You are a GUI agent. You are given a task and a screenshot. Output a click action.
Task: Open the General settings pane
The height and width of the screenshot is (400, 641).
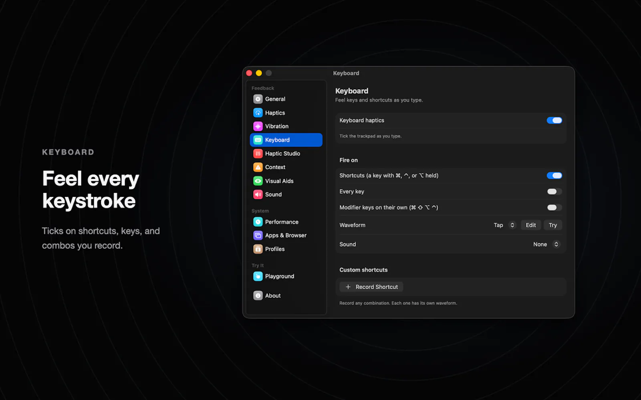[x=275, y=99]
